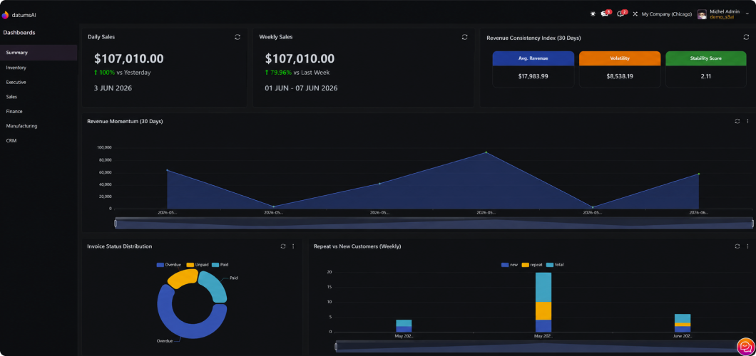Click the datumsAI logo icon

[5, 15]
